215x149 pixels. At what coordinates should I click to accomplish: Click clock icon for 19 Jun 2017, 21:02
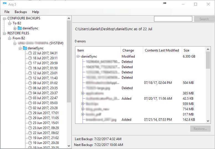(x=30, y=138)
